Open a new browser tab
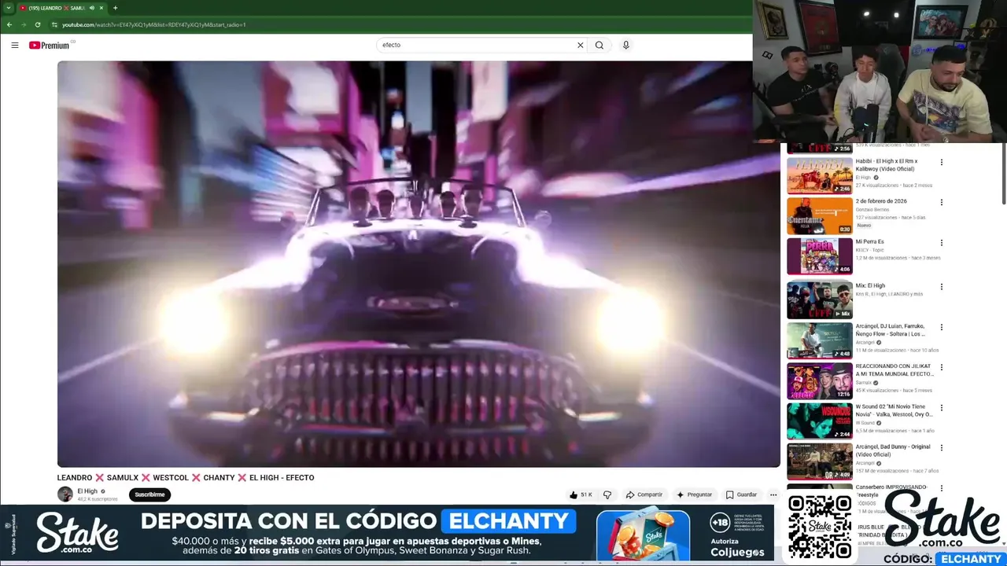Screen dimensions: 1007x566 point(115,8)
